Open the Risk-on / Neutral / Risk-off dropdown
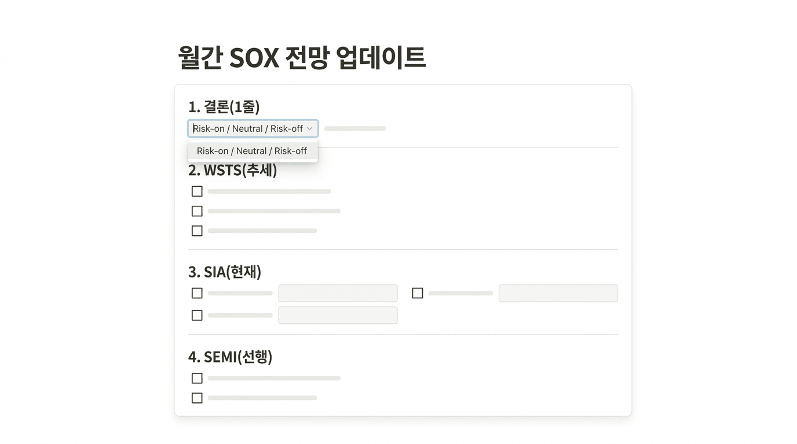 (x=253, y=128)
